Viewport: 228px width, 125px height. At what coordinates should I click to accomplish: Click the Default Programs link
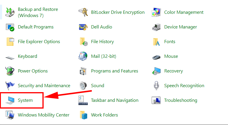(36, 27)
